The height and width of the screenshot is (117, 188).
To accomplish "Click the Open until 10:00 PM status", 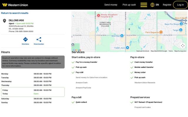I will 25,23.
